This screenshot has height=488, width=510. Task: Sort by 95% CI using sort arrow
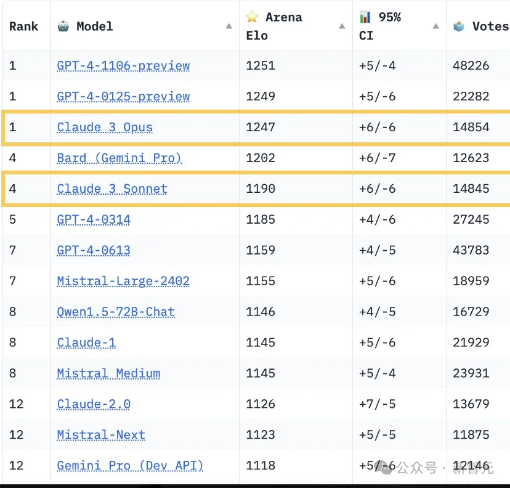[436, 26]
